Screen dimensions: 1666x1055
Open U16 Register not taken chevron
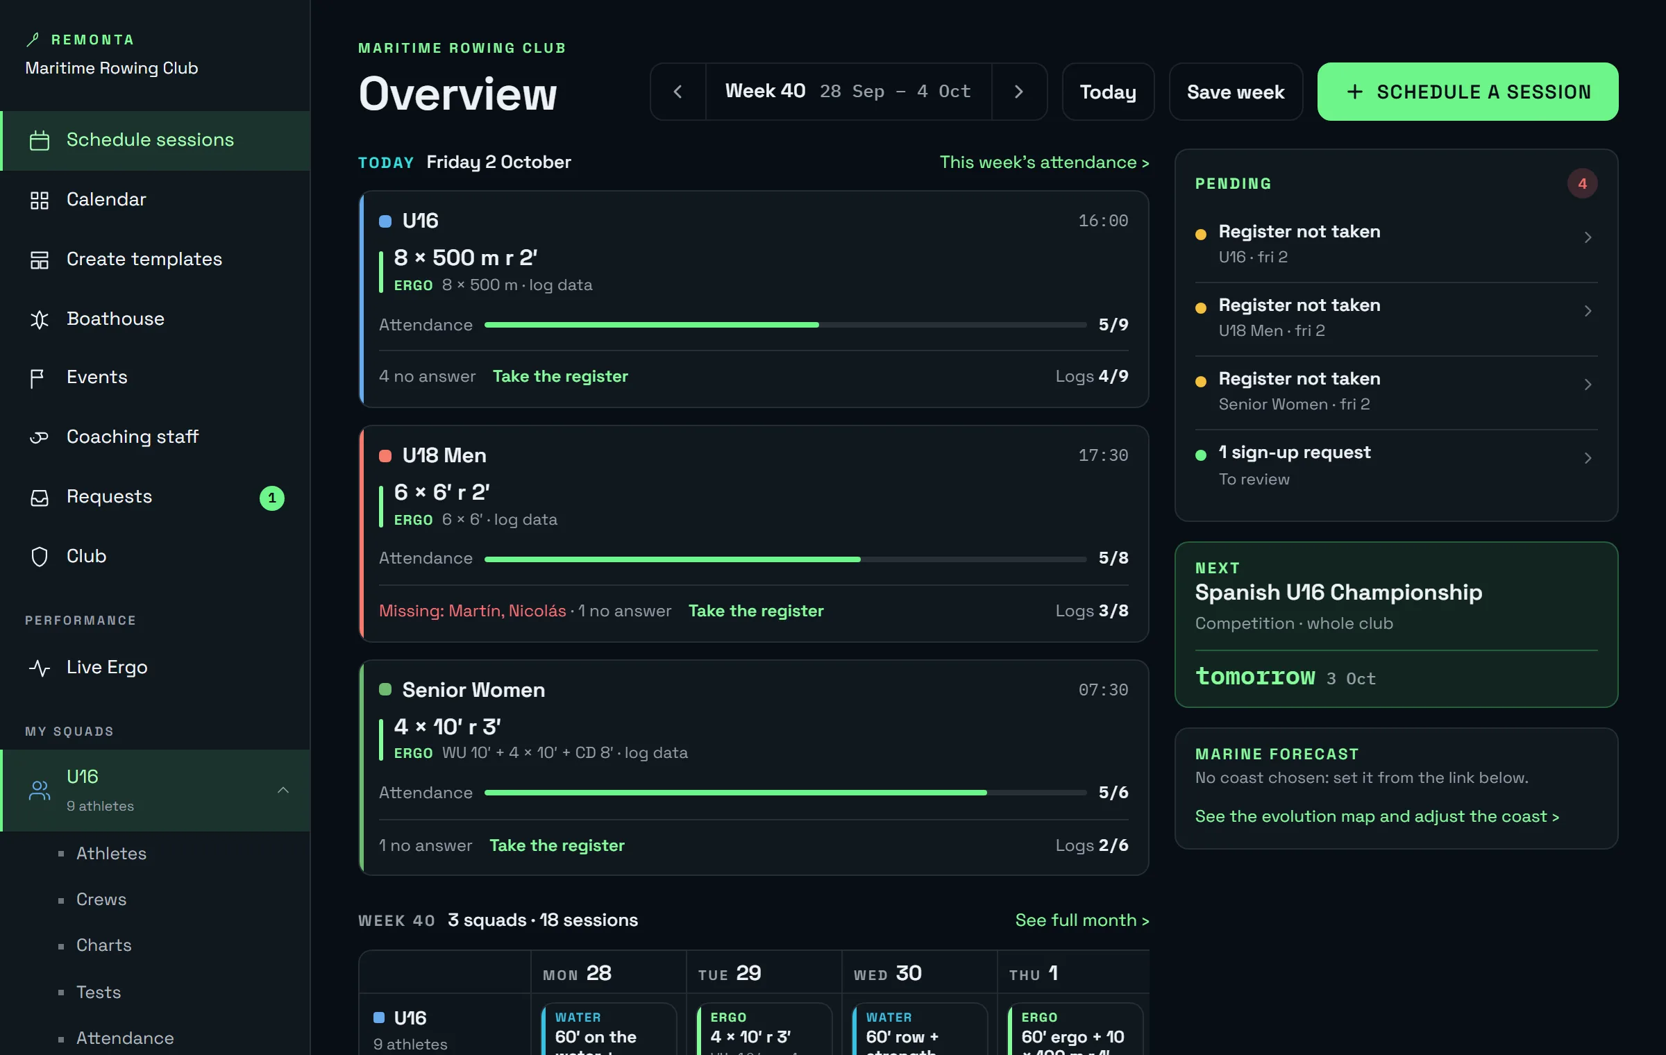pyautogui.click(x=1588, y=237)
